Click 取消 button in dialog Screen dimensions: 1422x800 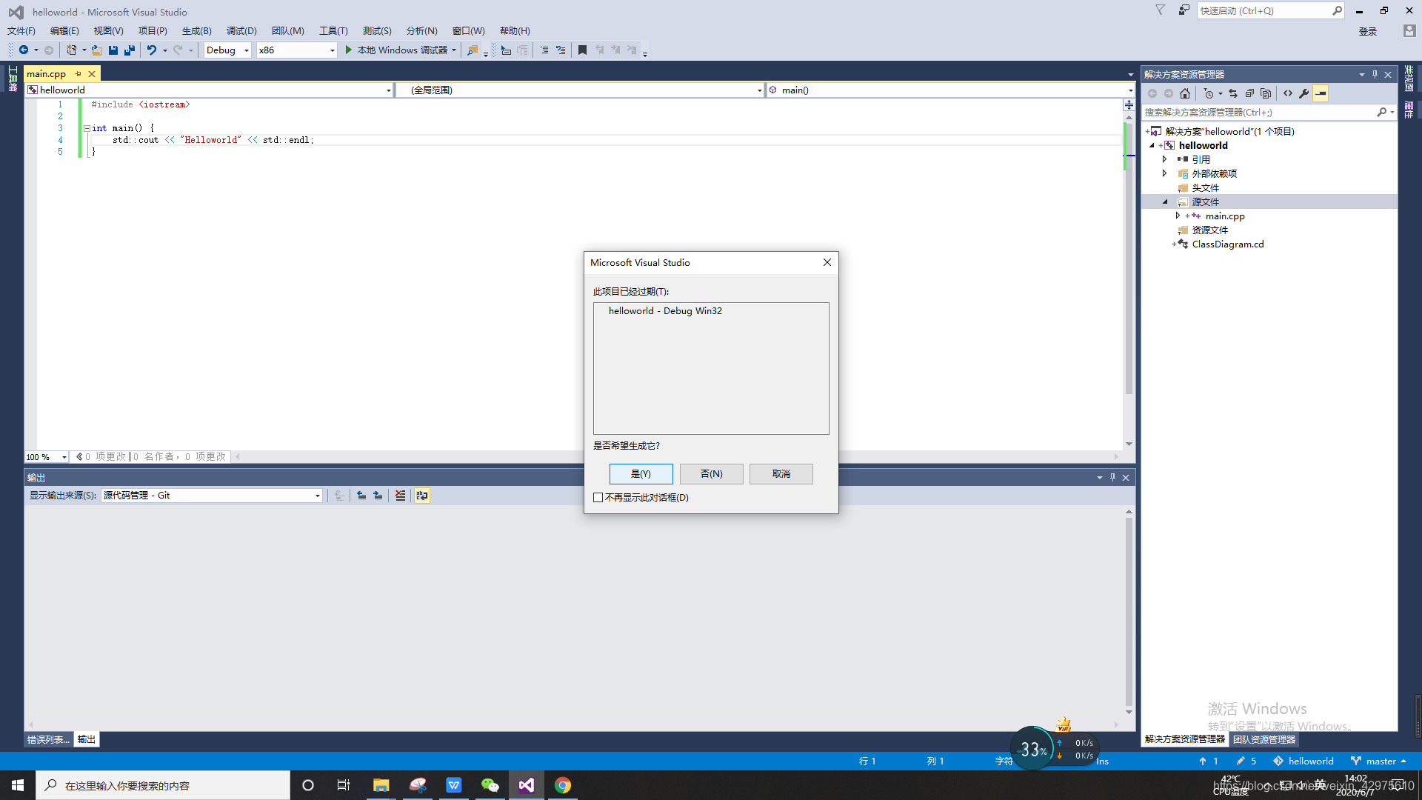[x=781, y=474]
